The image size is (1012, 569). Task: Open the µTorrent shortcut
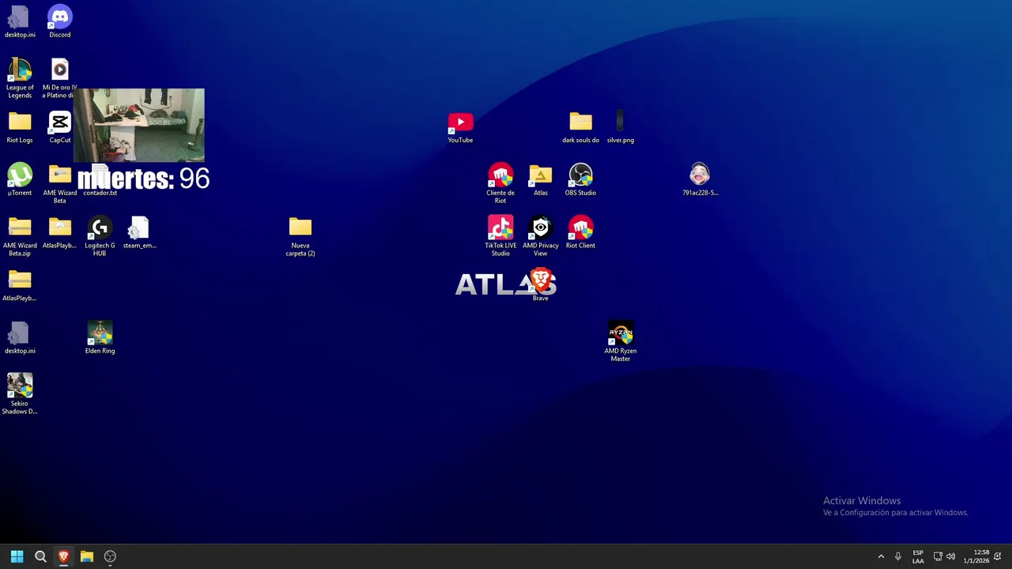(20, 179)
